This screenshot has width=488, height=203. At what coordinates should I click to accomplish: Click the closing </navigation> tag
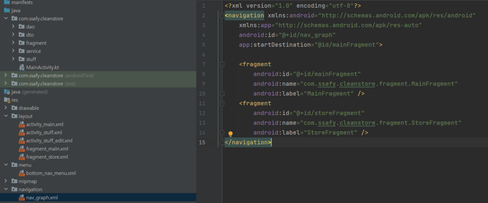(248, 142)
